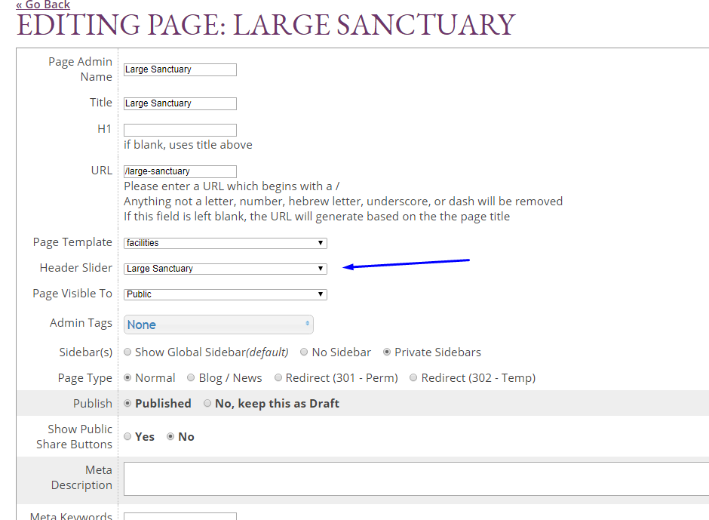Open the Admin Tags selector

(x=218, y=325)
